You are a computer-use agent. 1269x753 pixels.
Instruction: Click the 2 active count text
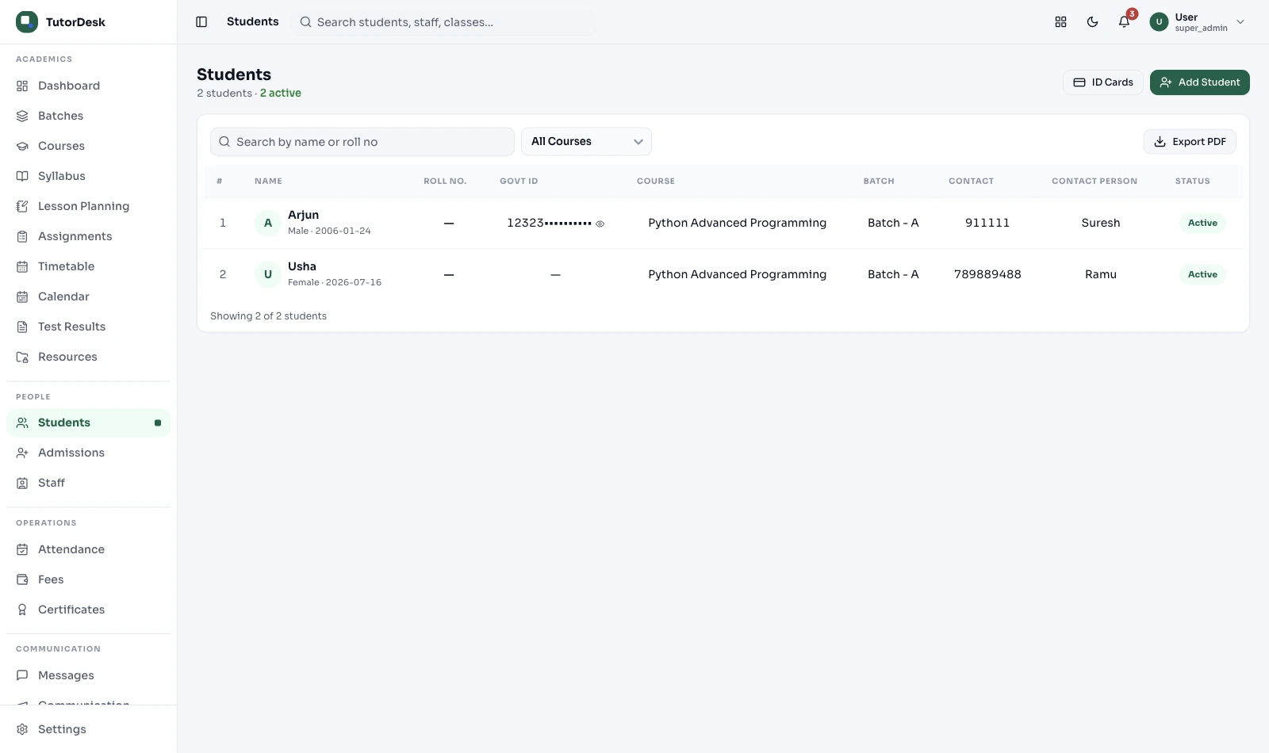(x=281, y=93)
